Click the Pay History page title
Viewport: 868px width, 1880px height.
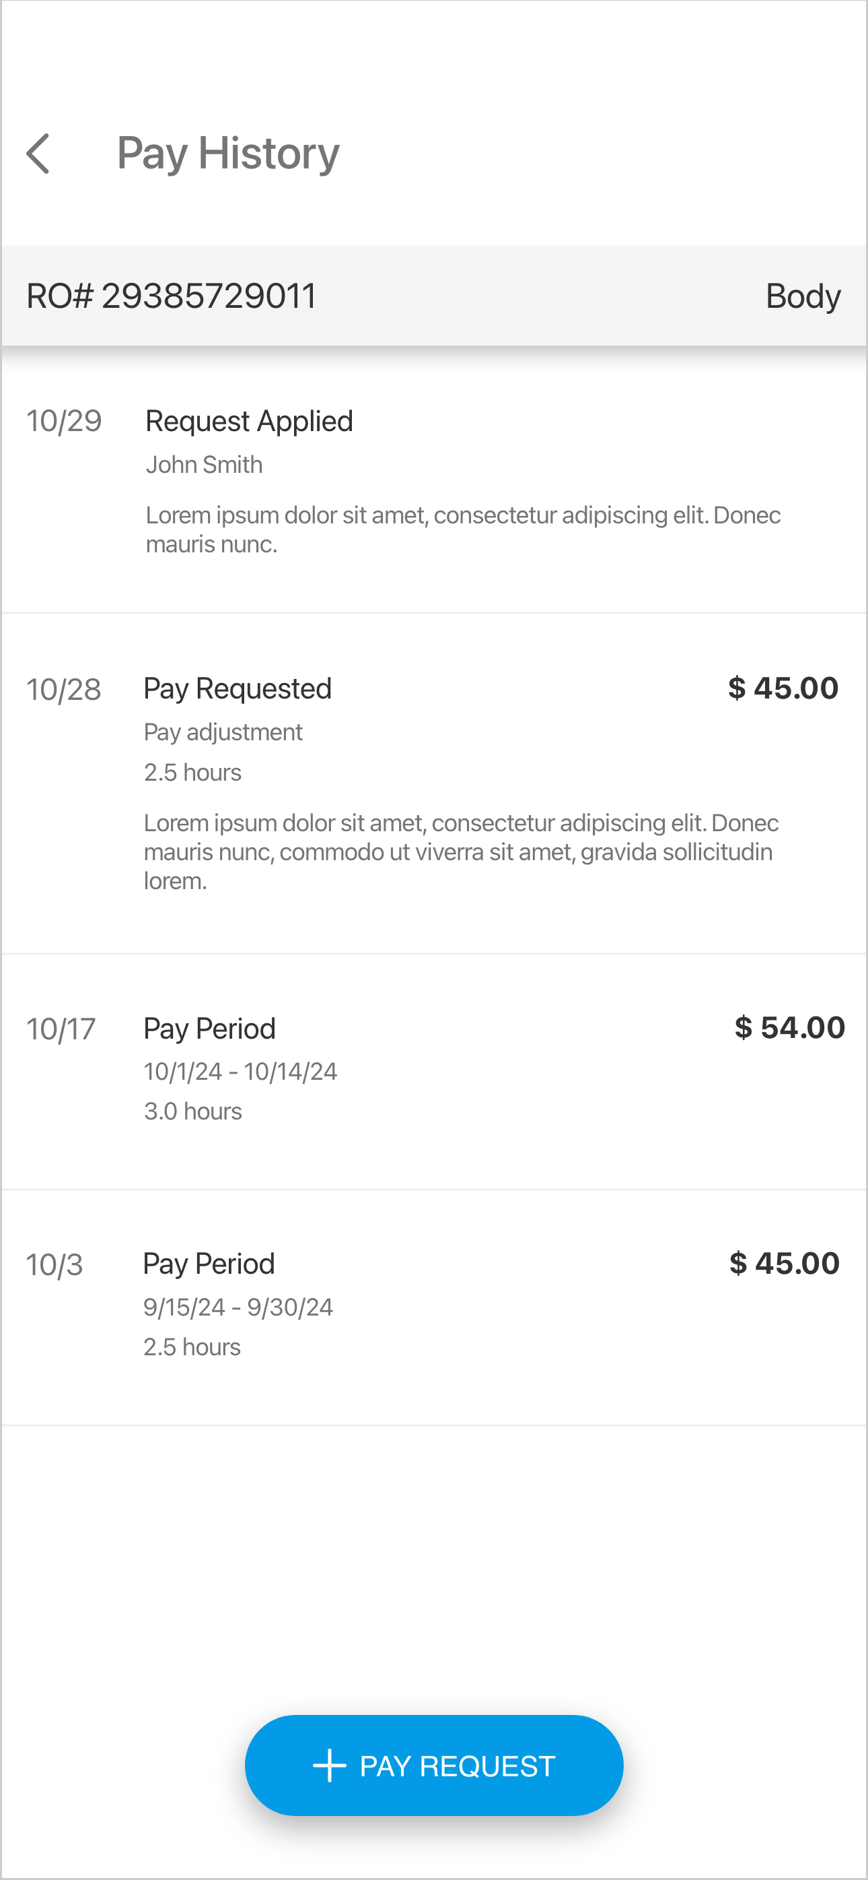(228, 154)
